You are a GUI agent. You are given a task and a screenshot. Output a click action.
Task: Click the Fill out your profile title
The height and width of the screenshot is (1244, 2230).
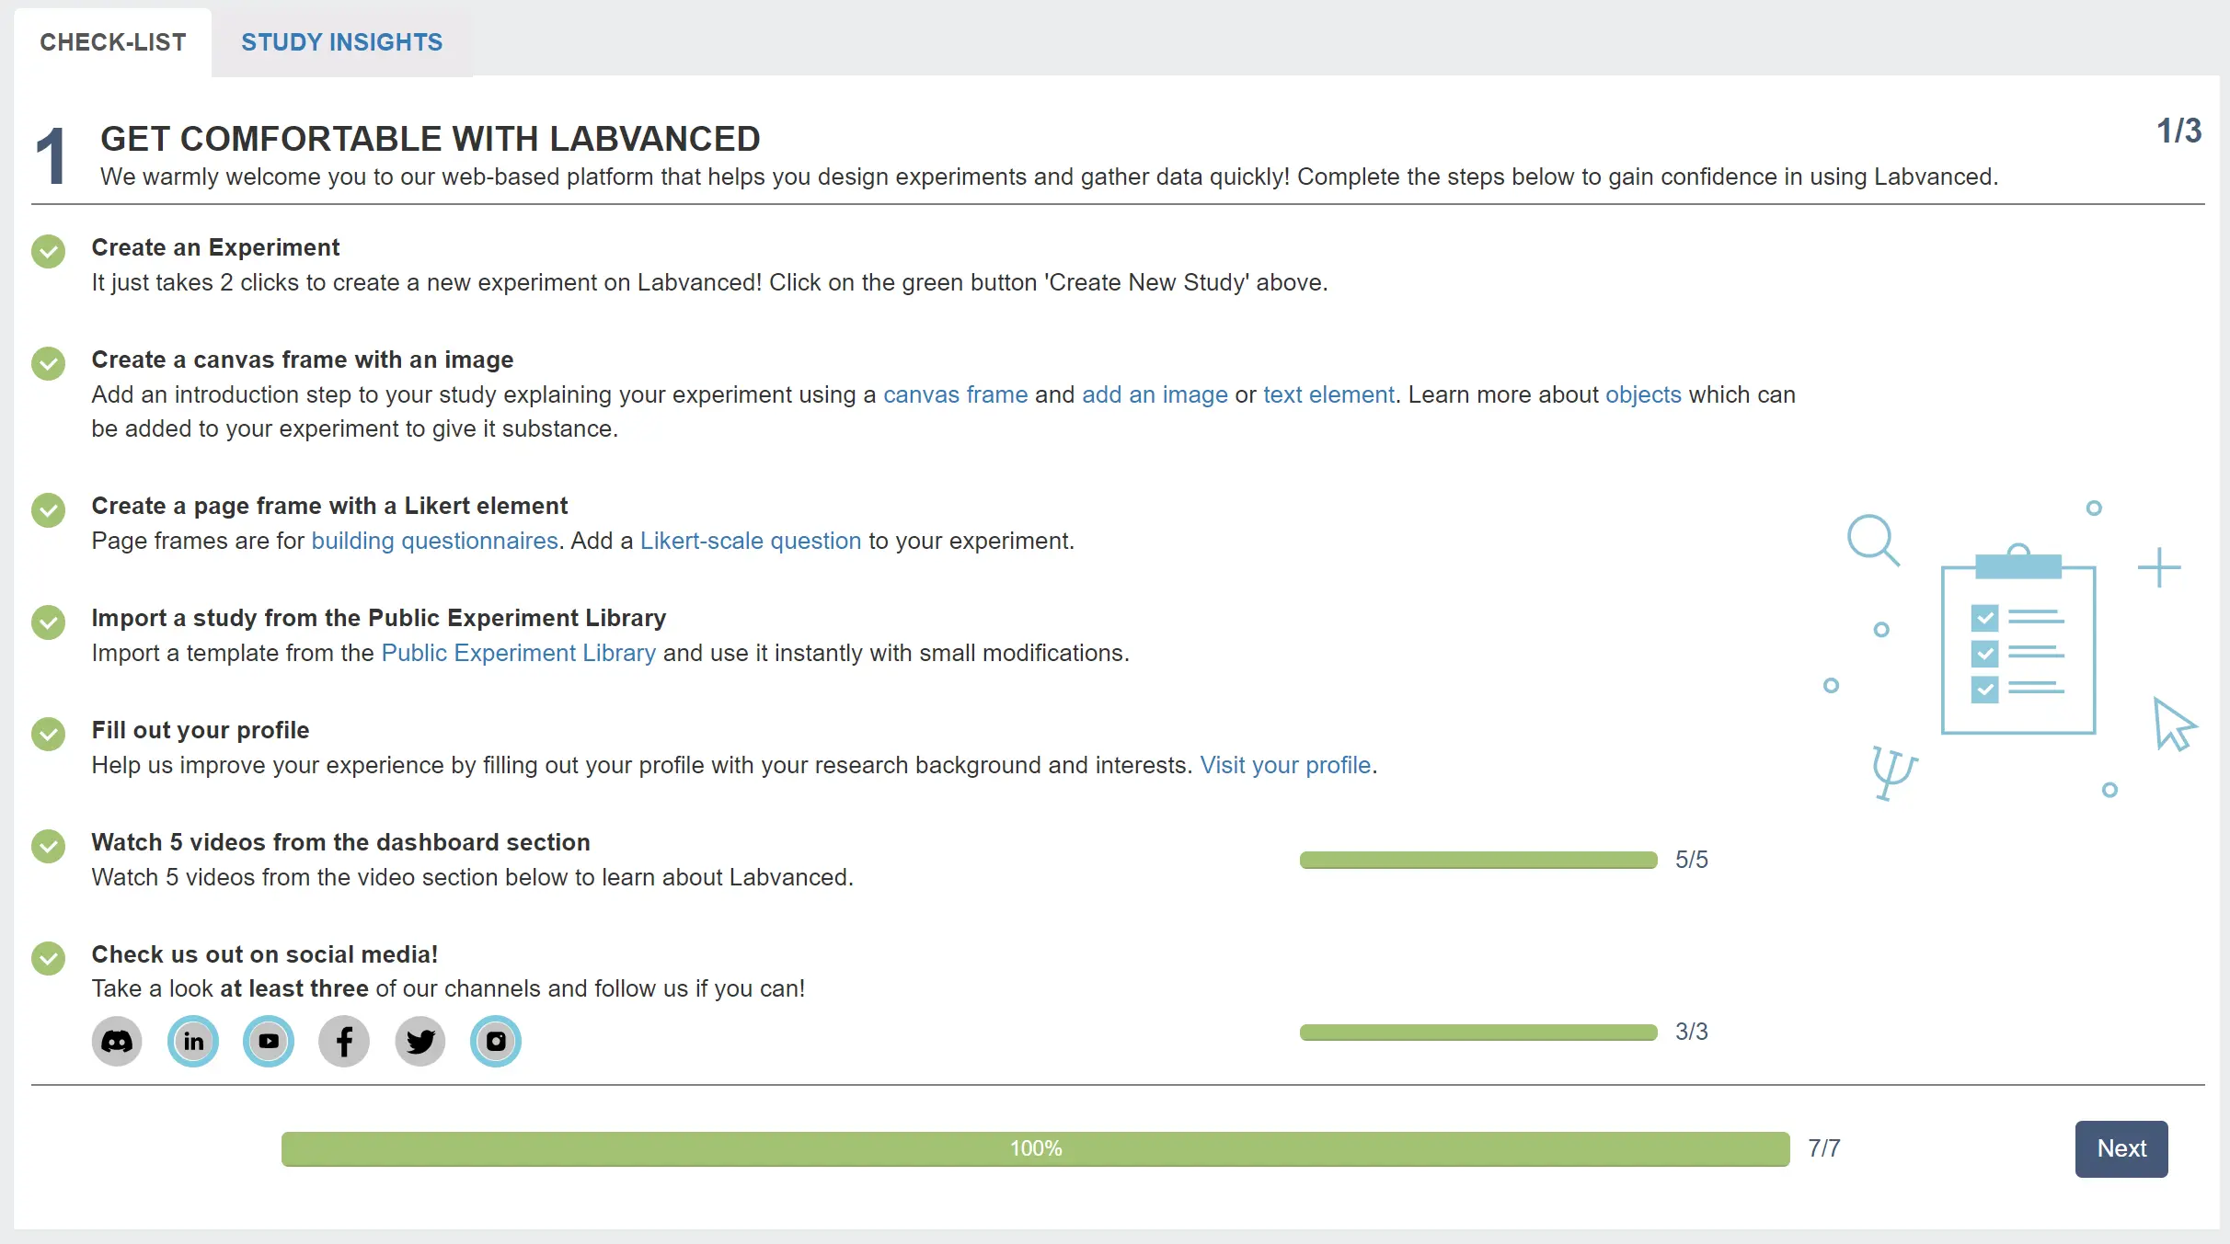(201, 730)
